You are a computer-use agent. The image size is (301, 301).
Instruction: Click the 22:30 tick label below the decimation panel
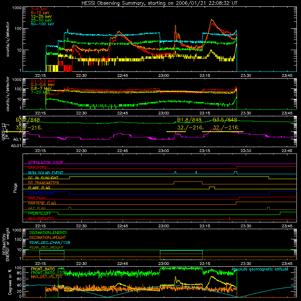click(81, 264)
